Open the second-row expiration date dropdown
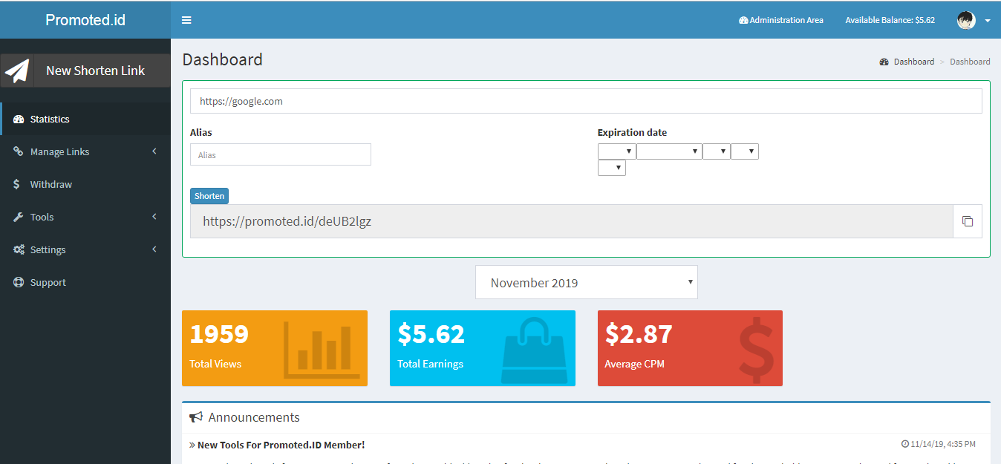Image resolution: width=1001 pixels, height=464 pixels. pos(612,168)
